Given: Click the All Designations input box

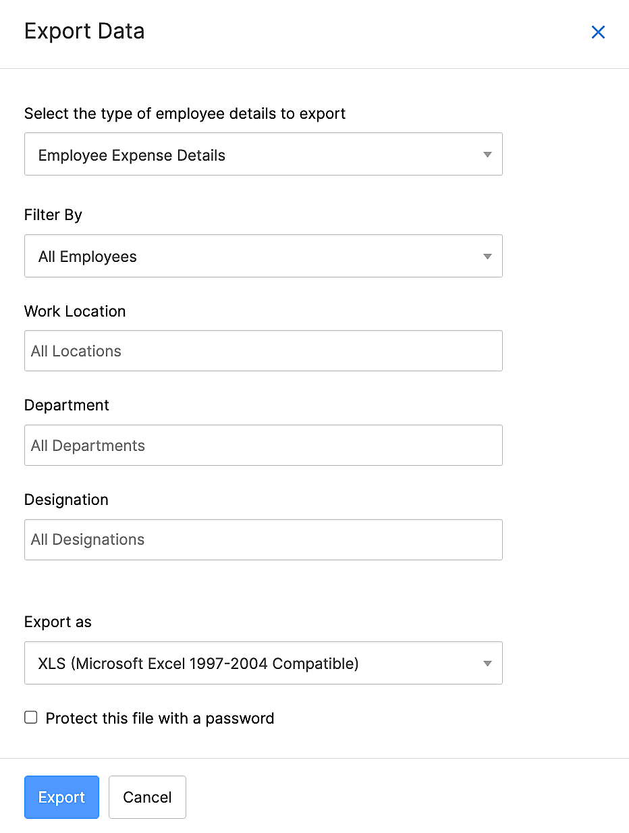Looking at the screenshot, I should pyautogui.click(x=263, y=539).
